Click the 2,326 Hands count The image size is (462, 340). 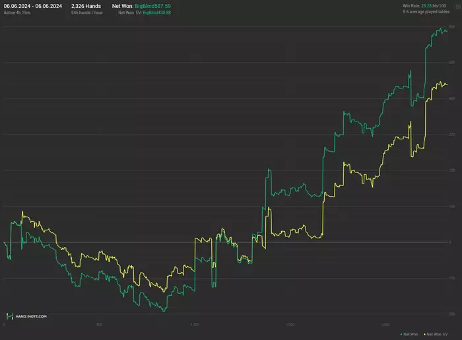click(86, 6)
